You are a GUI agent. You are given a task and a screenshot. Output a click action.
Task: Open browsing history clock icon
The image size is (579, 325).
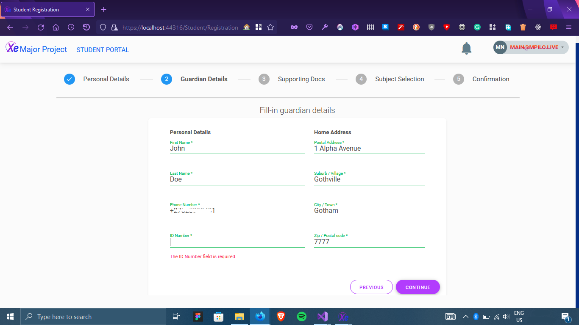[71, 28]
